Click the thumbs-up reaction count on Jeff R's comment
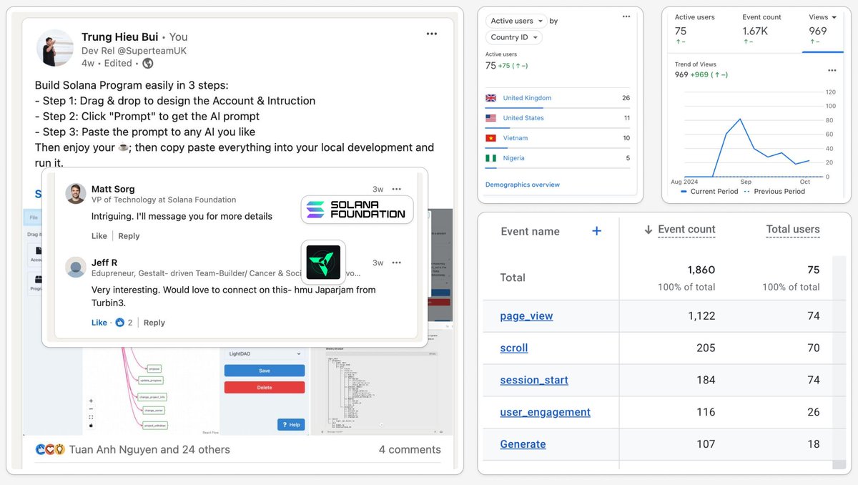Image resolution: width=858 pixels, height=485 pixels. [x=124, y=323]
